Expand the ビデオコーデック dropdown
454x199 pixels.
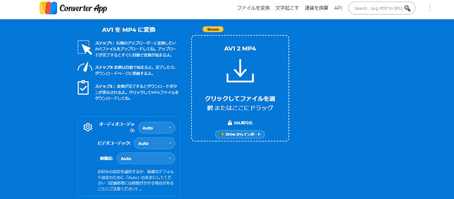tap(155, 143)
